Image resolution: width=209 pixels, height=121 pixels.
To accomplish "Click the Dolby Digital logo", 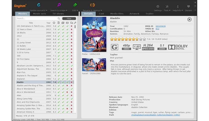I will pyautogui.click(x=178, y=47).
